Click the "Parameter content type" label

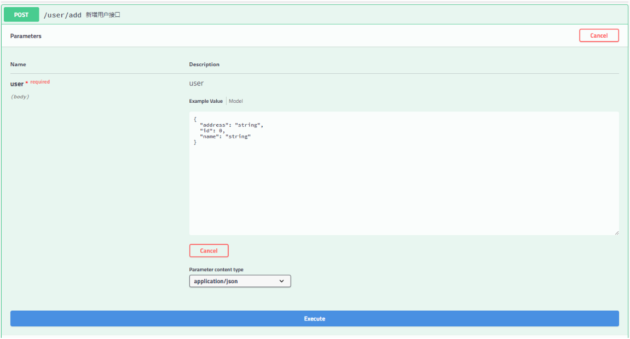[x=216, y=270]
